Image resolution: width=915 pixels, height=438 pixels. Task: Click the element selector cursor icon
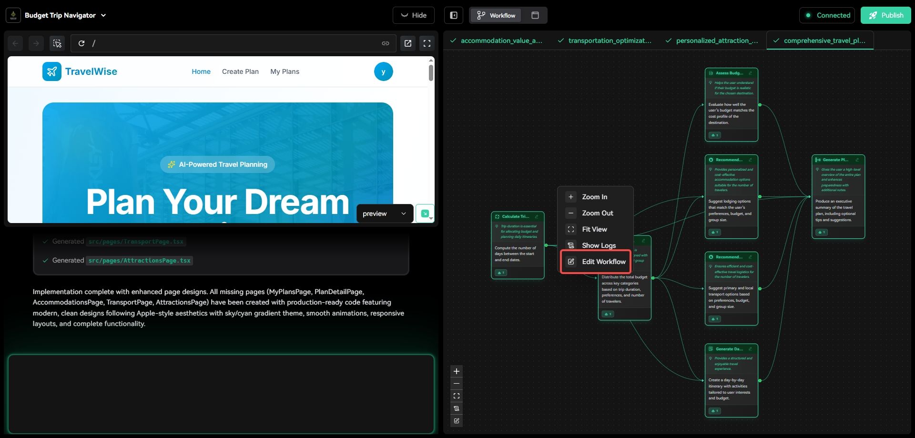pyautogui.click(x=57, y=43)
